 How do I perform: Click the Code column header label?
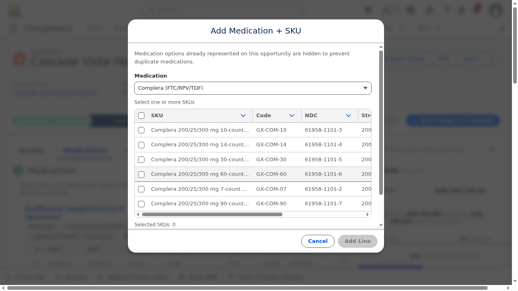263,116
